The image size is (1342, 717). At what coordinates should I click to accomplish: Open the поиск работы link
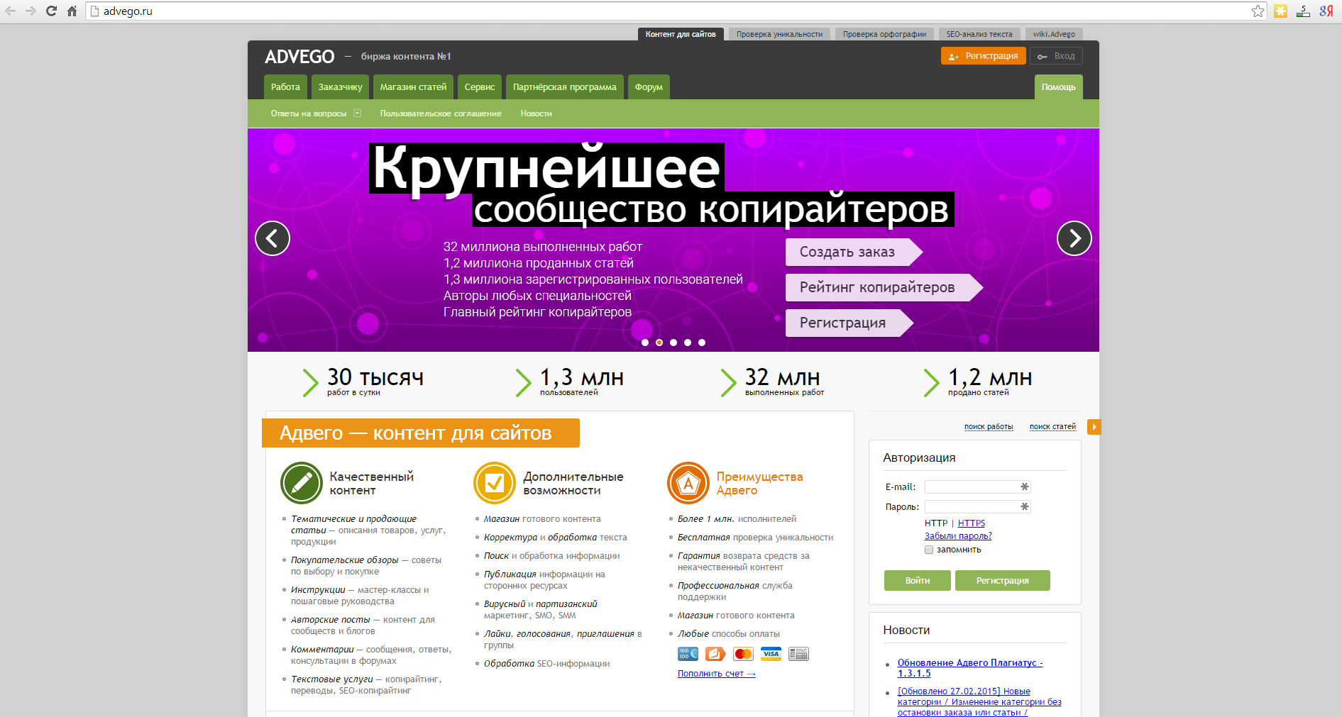(x=989, y=427)
